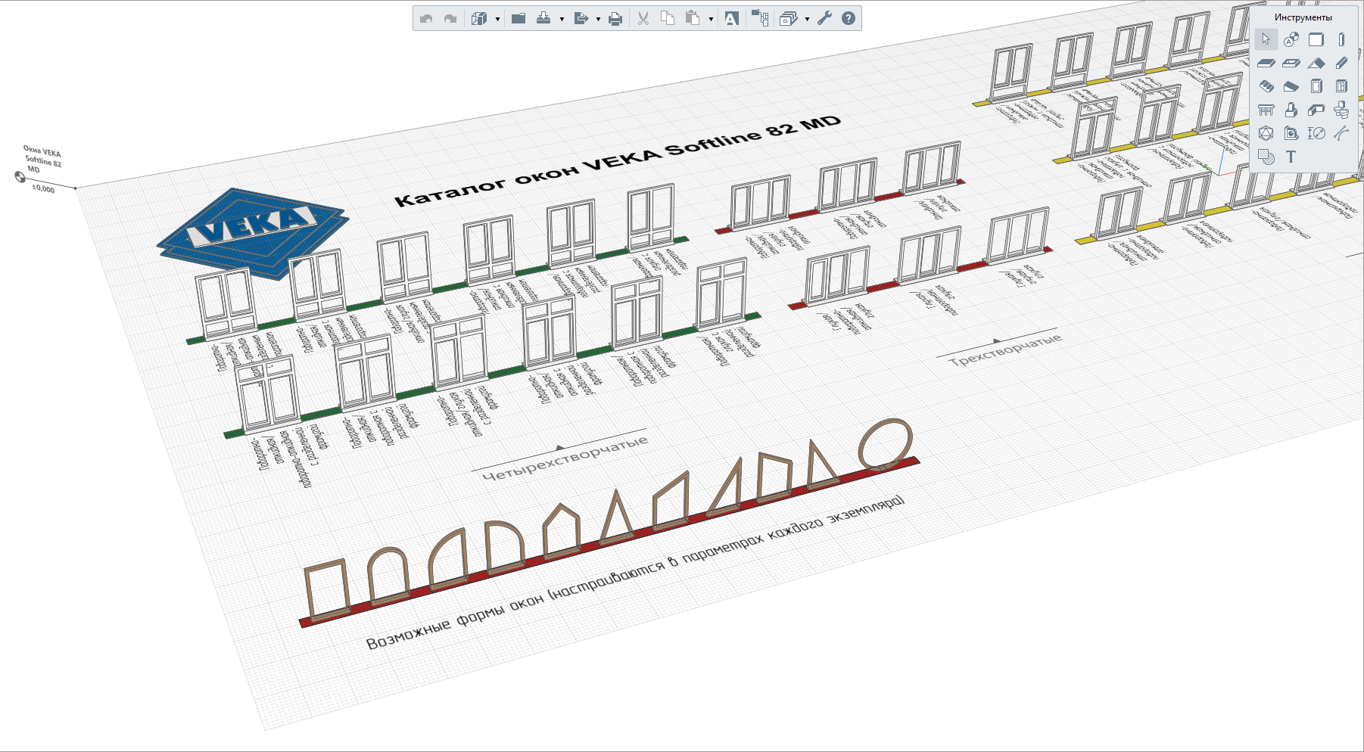1364x752 pixels.
Task: Select the Dimension tool
Action: [1316, 133]
